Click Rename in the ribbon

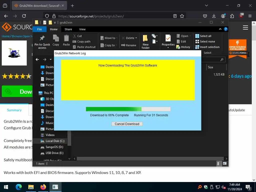click(129, 45)
